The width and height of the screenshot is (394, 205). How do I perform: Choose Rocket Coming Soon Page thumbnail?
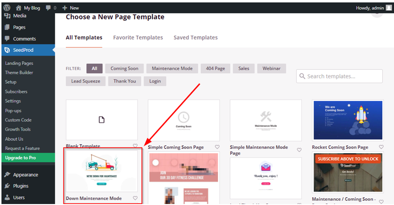click(x=348, y=120)
